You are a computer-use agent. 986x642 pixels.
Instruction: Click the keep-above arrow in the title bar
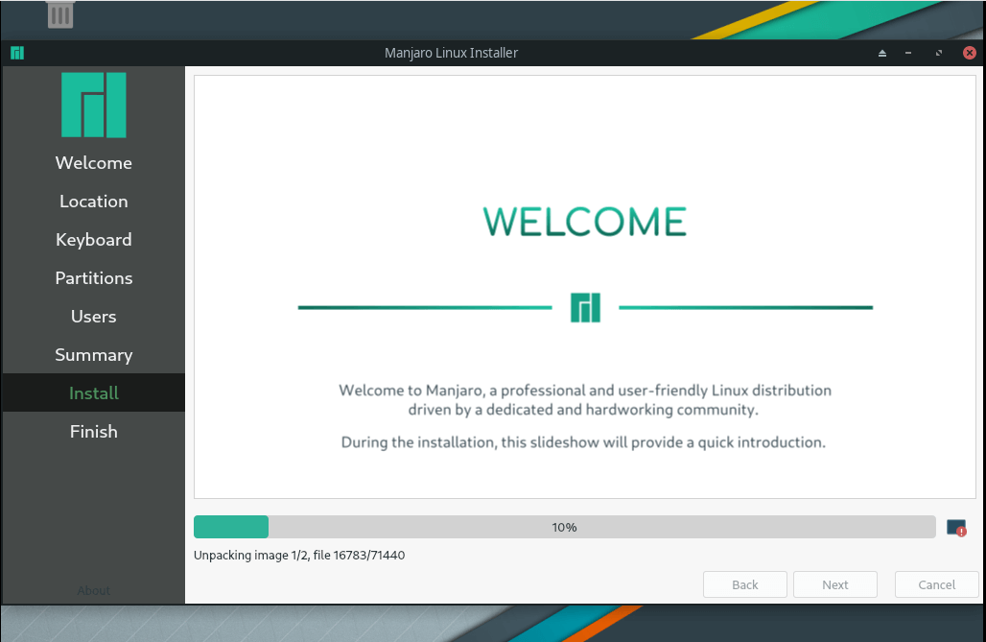point(882,53)
